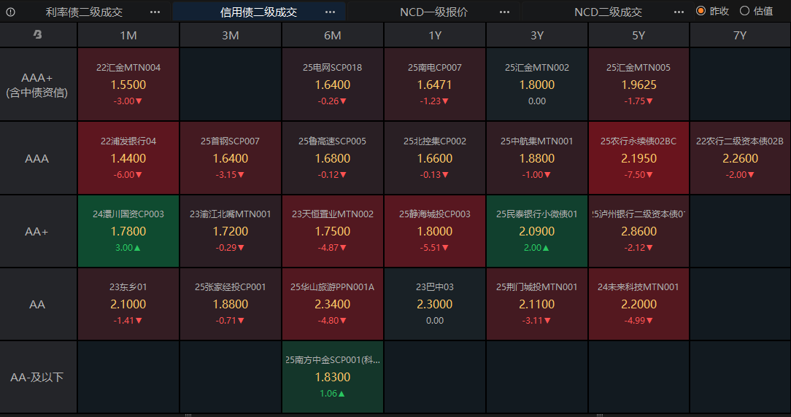791x417 pixels.
Task: Select the 信用债二级成交 tab
Action: [x=258, y=12]
